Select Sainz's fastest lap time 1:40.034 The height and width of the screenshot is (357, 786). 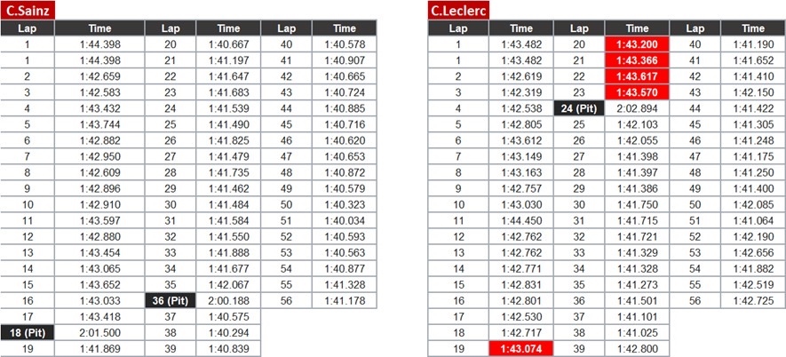click(x=345, y=220)
